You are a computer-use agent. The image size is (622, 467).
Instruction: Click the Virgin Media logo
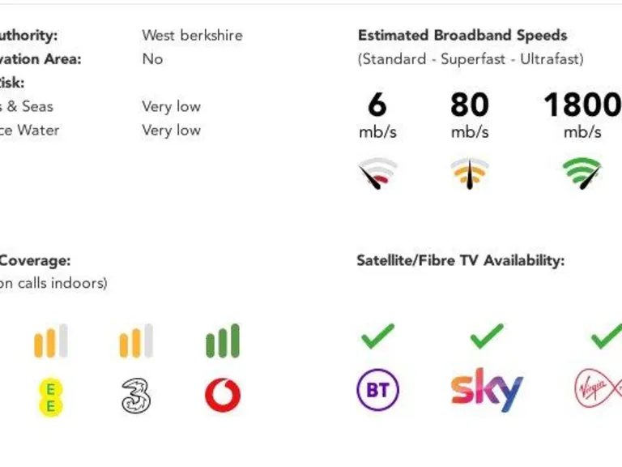click(x=598, y=389)
